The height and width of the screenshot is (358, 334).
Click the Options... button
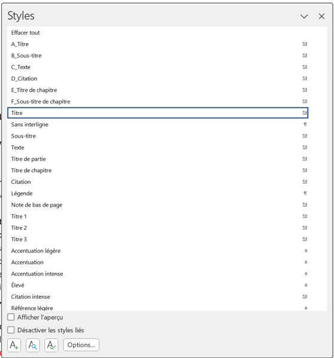[81, 345]
